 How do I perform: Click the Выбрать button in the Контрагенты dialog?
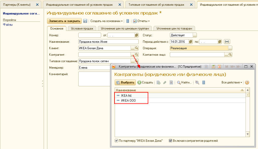click(x=125, y=82)
